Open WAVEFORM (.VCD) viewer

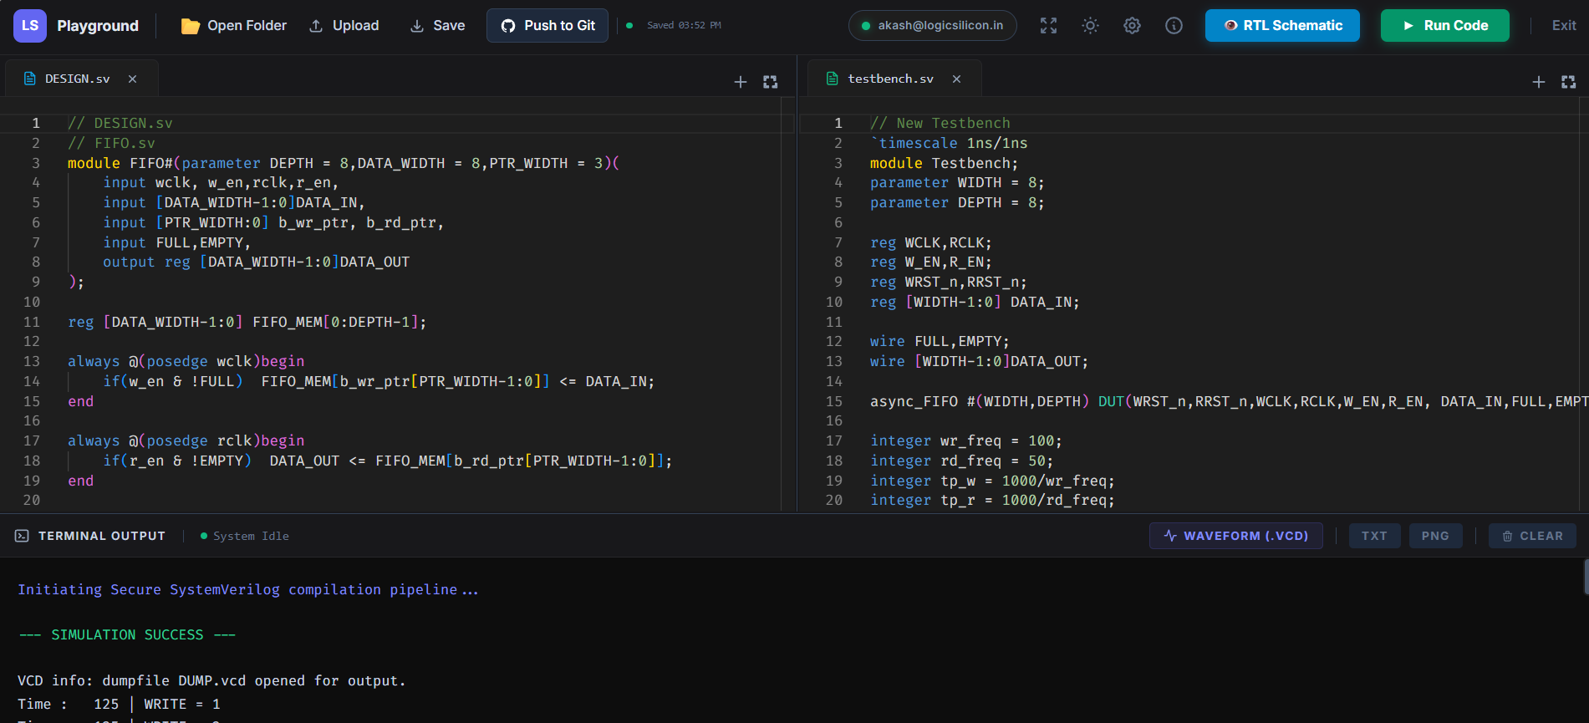pyautogui.click(x=1235, y=536)
